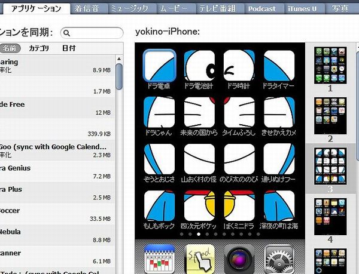
Task: Select the もしもボック app icon
Action: (x=159, y=206)
